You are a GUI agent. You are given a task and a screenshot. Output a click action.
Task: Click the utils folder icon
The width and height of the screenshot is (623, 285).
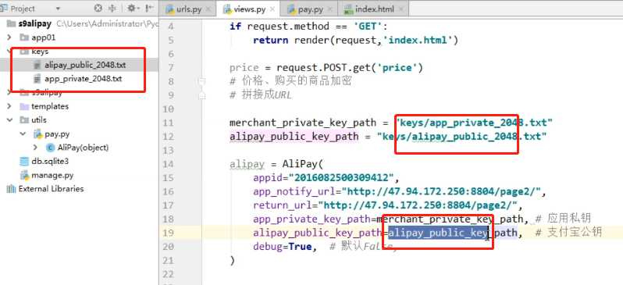(x=25, y=120)
